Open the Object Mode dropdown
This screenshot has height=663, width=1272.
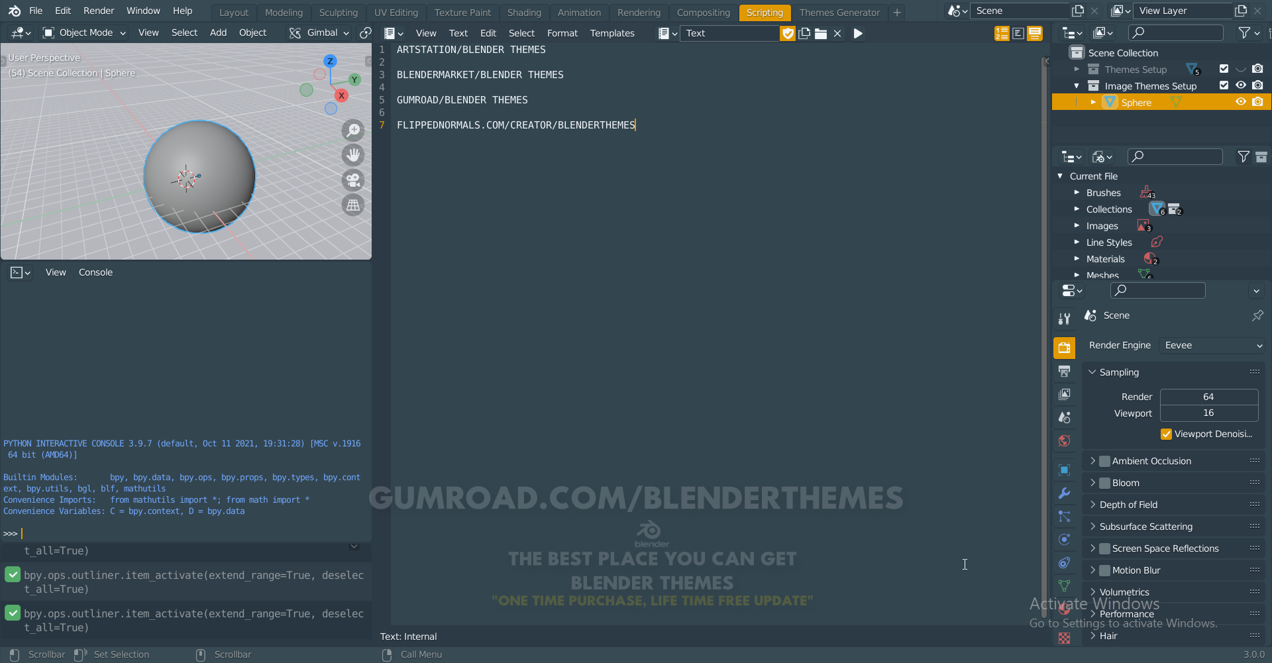click(84, 32)
